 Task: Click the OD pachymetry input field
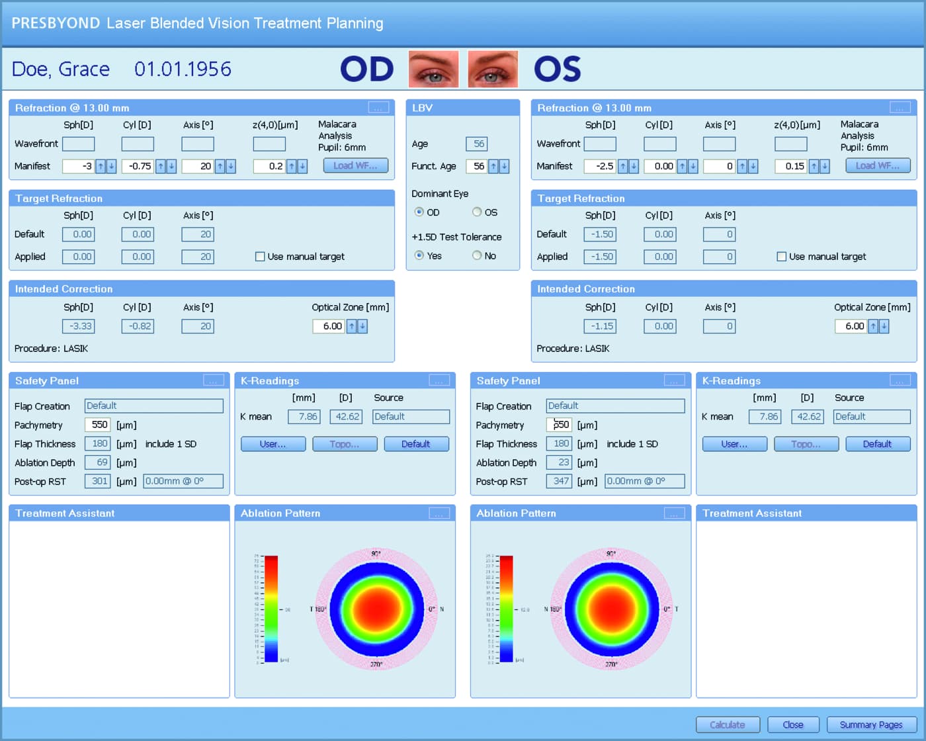click(x=98, y=425)
